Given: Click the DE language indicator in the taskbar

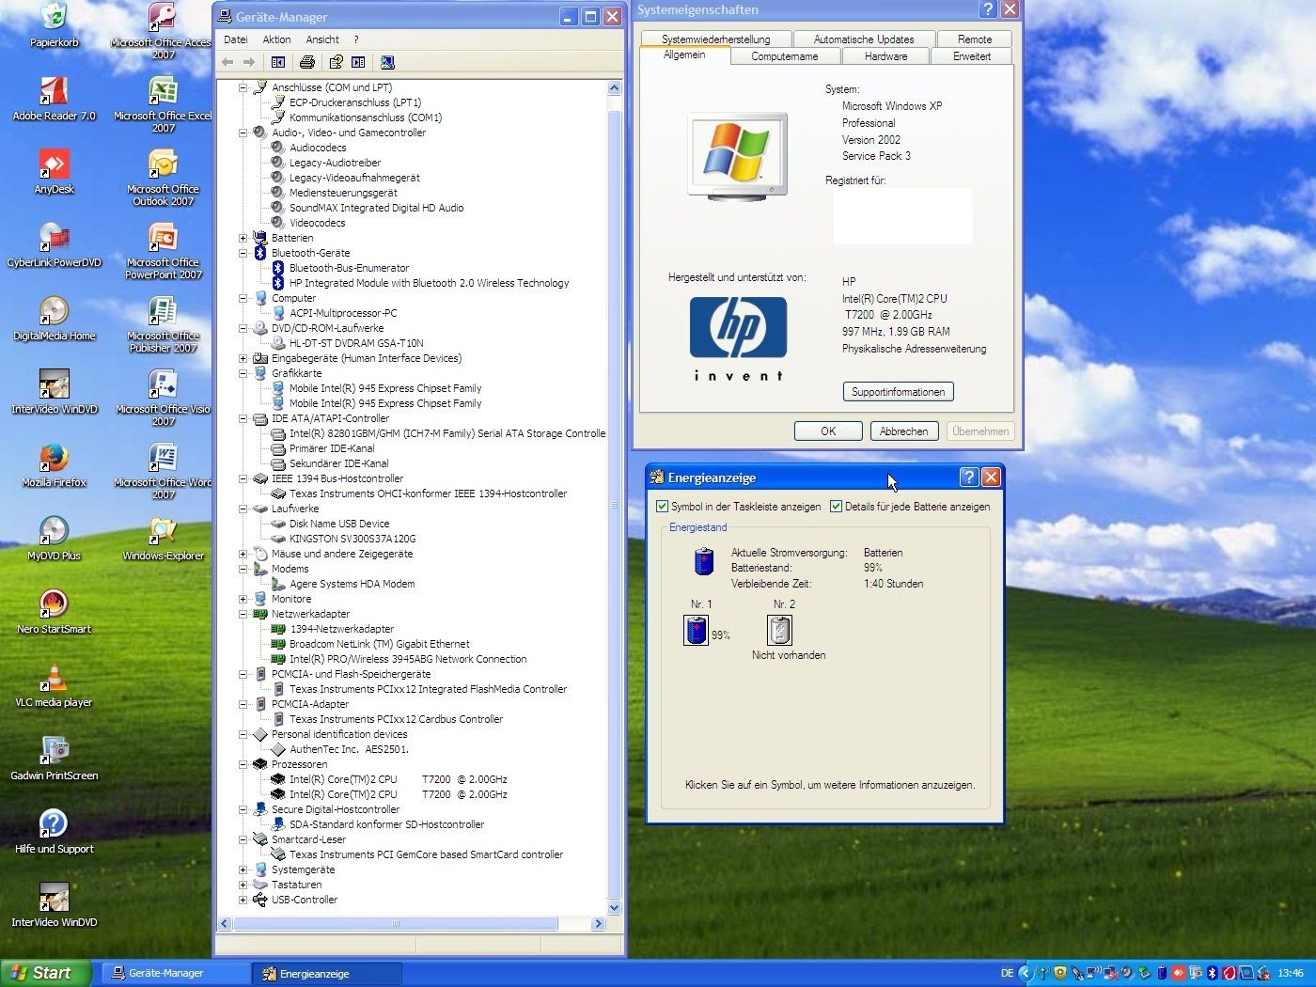Looking at the screenshot, I should [x=1007, y=973].
